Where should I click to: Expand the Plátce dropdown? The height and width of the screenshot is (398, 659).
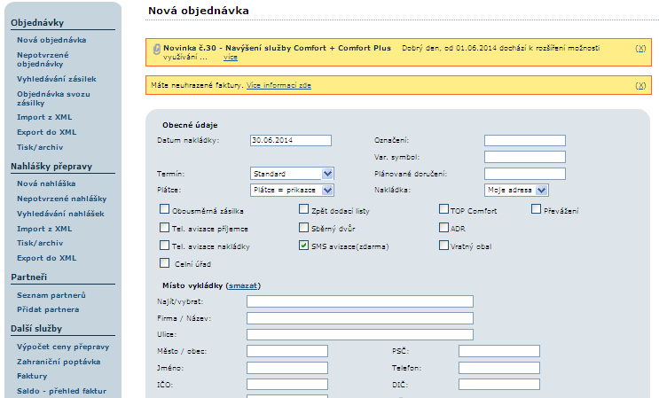click(292, 190)
